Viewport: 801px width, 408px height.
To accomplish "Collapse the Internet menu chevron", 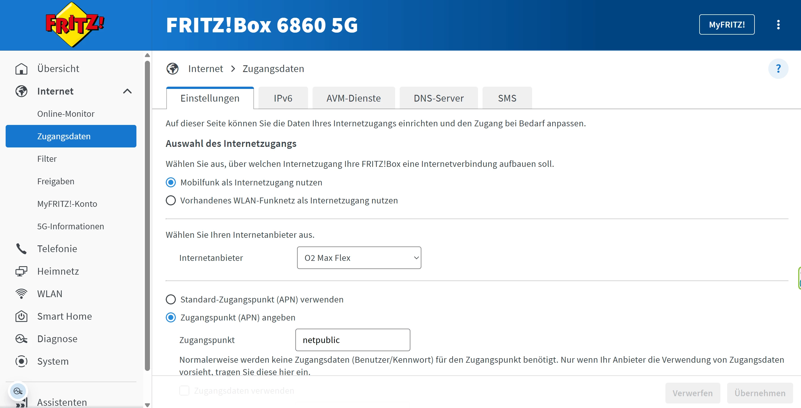I will point(127,91).
